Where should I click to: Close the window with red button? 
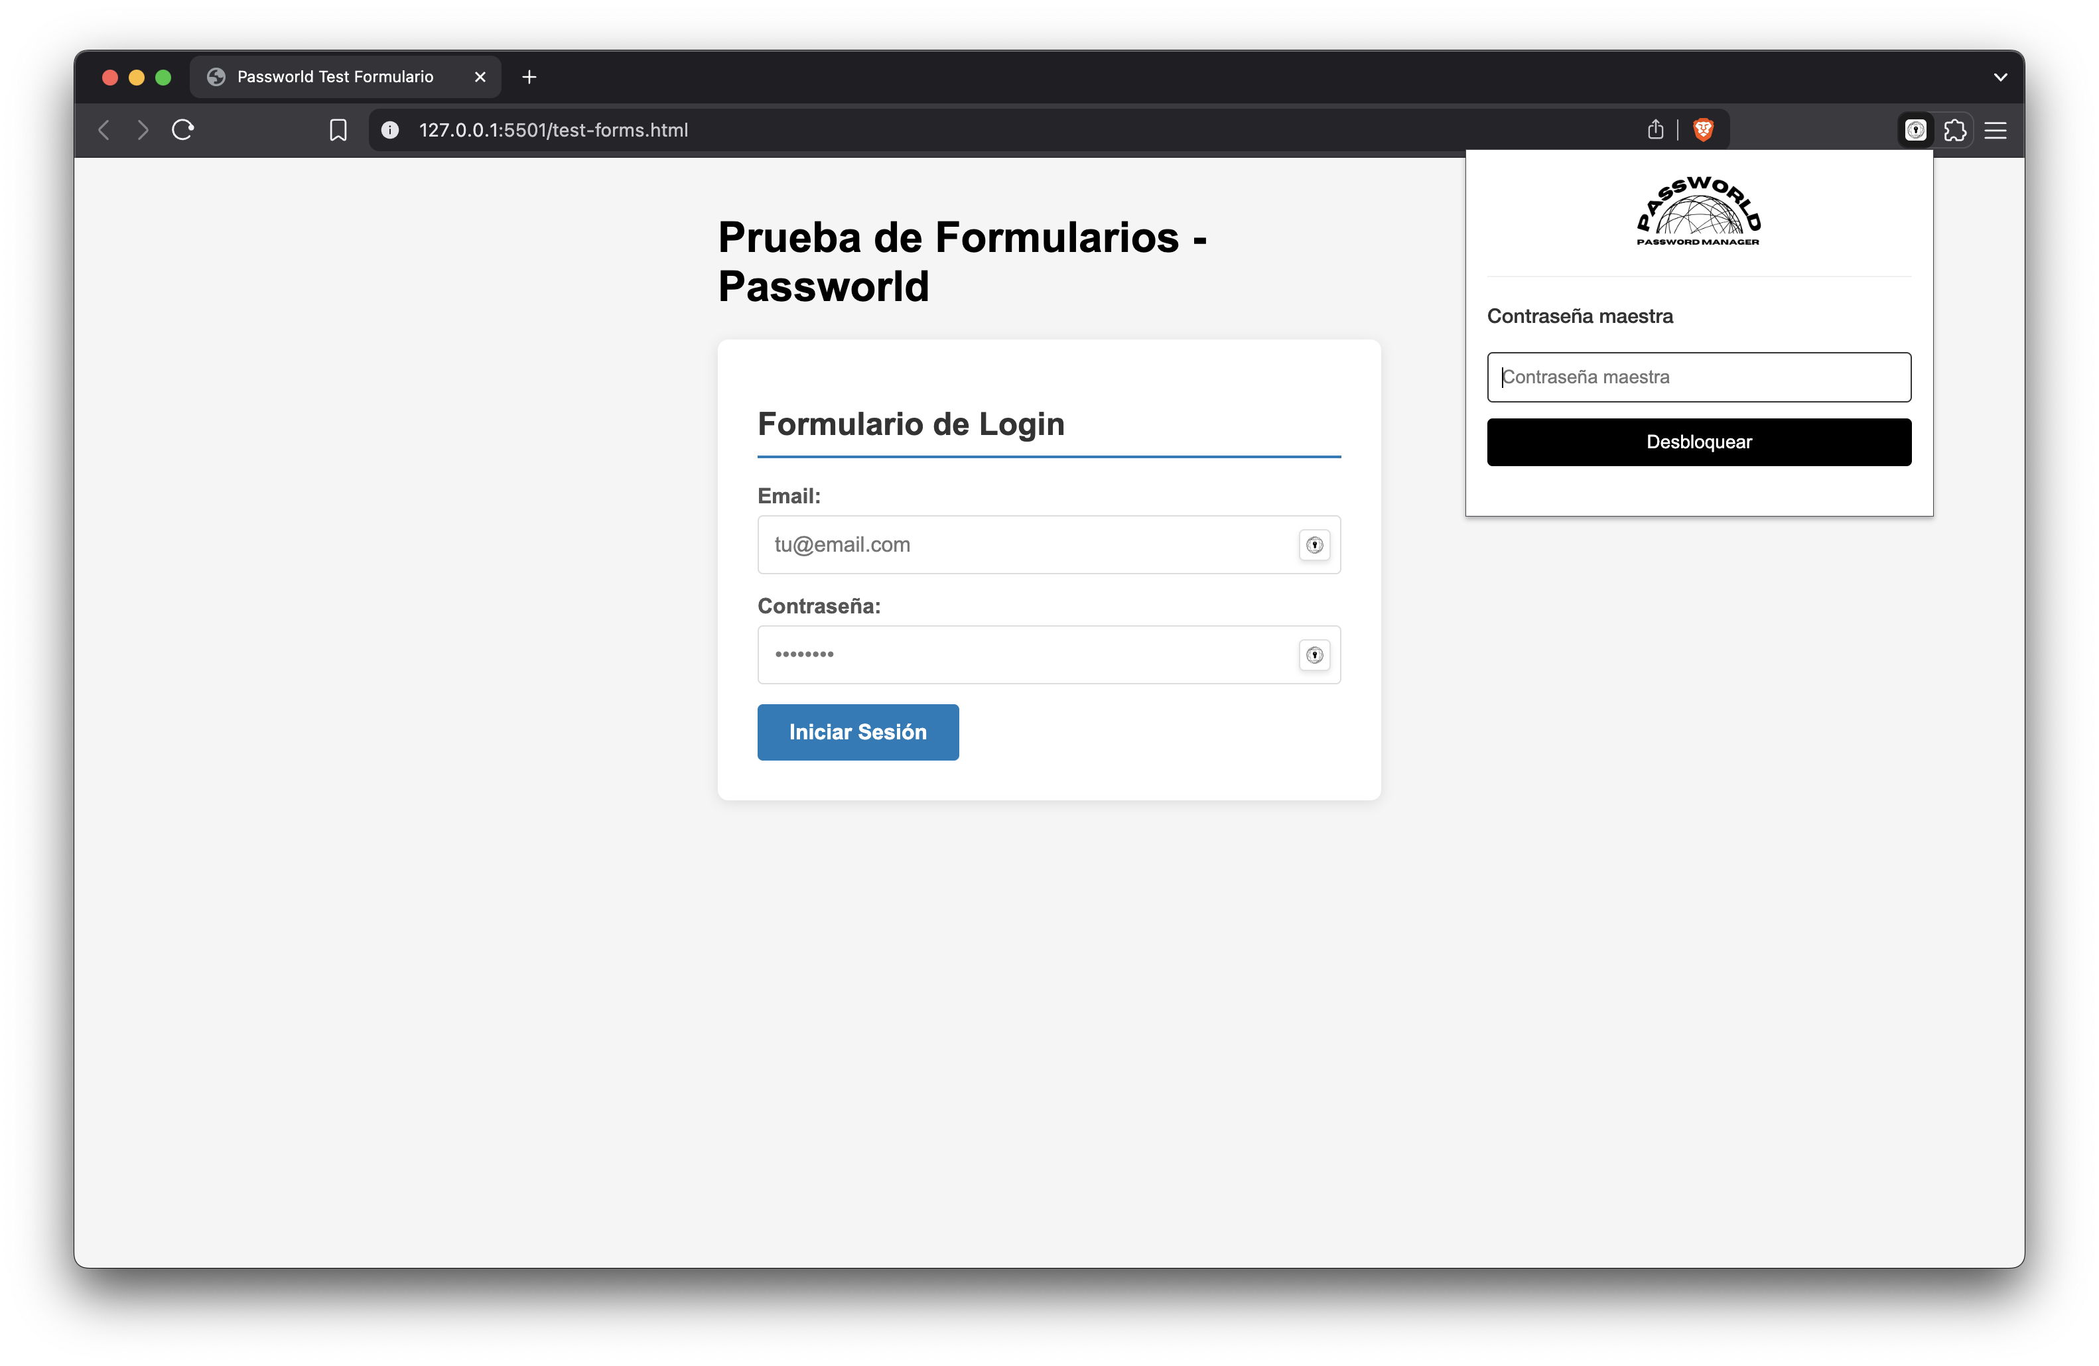point(110,78)
